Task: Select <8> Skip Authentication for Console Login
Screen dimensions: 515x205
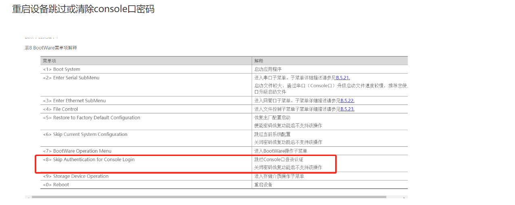Action: [x=89, y=160]
